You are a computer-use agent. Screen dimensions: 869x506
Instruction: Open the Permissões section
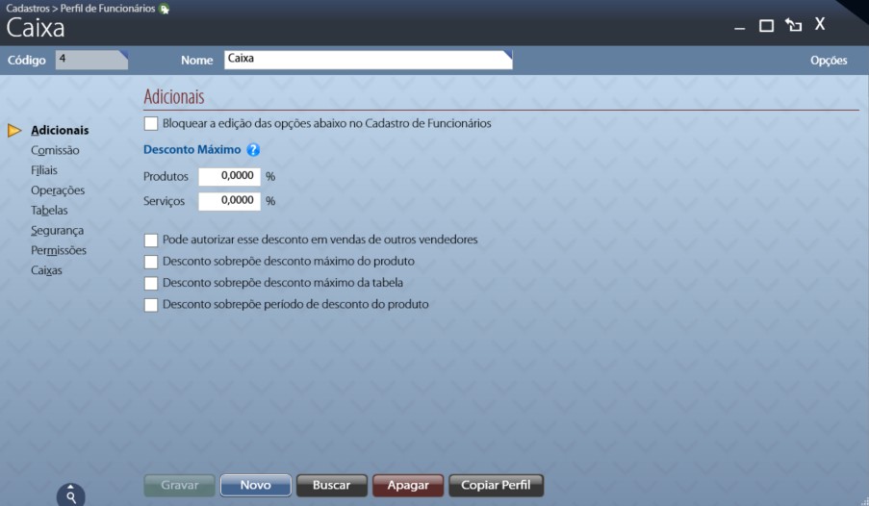pyautogui.click(x=59, y=251)
